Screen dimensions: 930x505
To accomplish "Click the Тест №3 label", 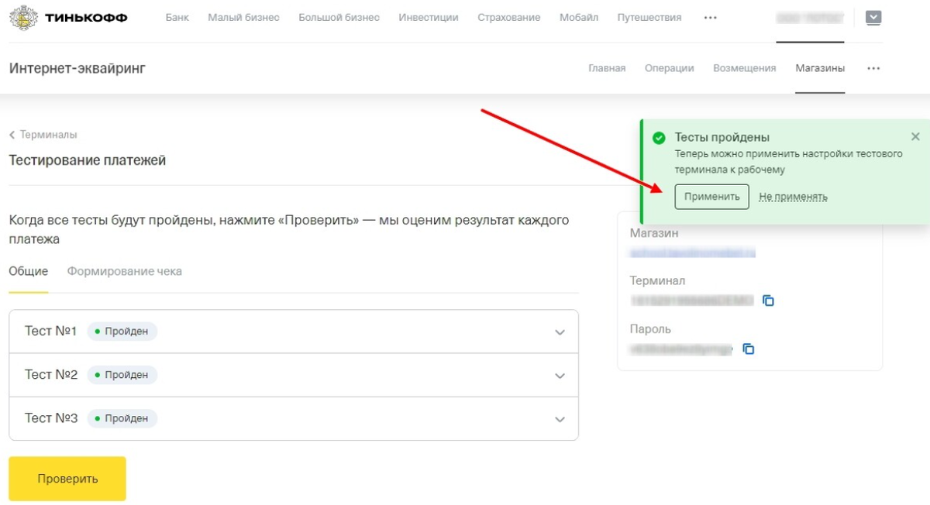I will 51,418.
